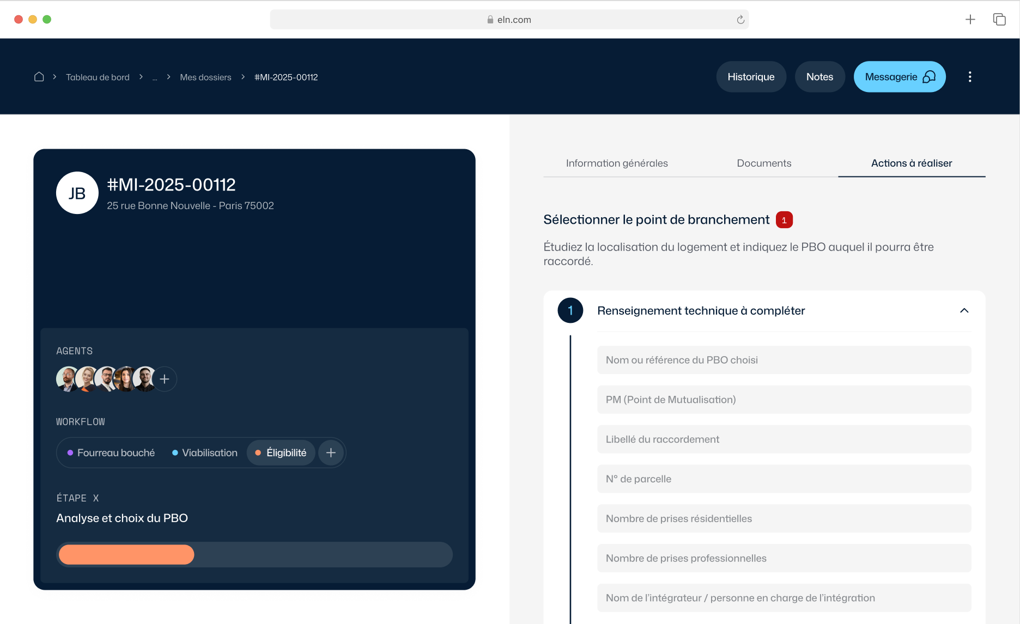Add a new workflow with plus

pyautogui.click(x=331, y=452)
